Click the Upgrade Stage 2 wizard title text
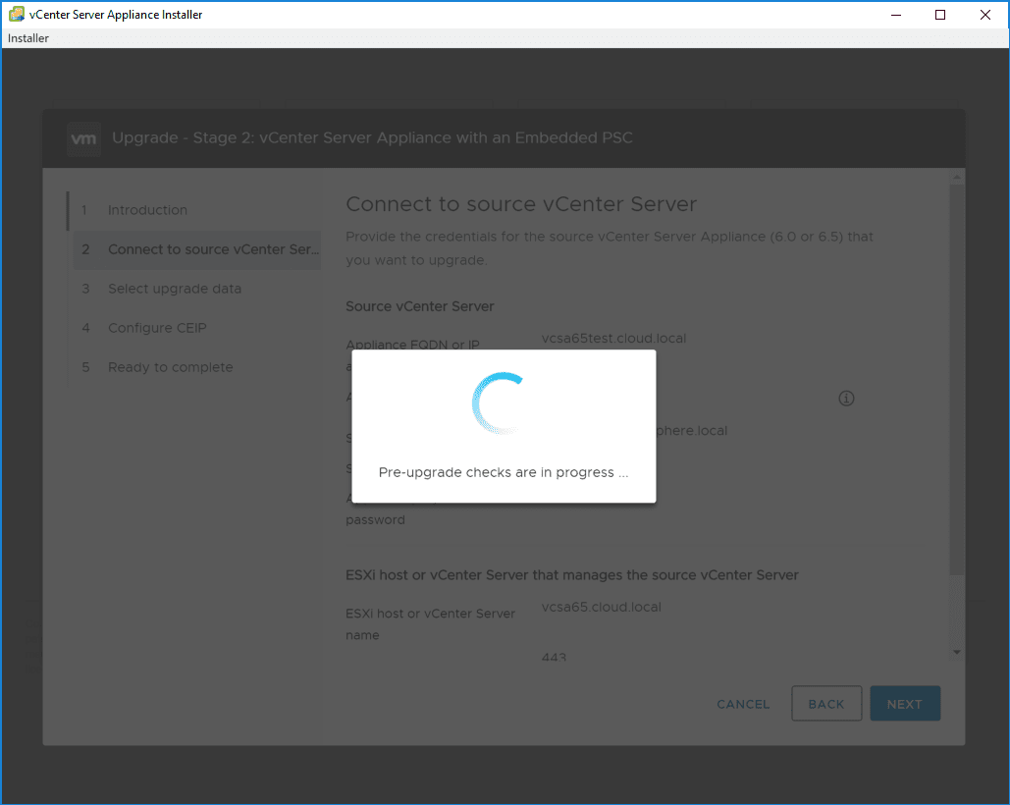 coord(372,137)
